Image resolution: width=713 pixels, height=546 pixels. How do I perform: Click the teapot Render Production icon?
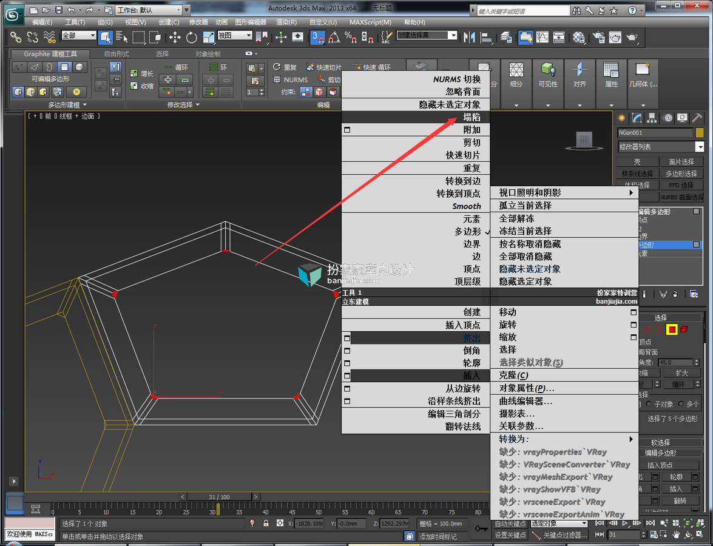[632, 37]
